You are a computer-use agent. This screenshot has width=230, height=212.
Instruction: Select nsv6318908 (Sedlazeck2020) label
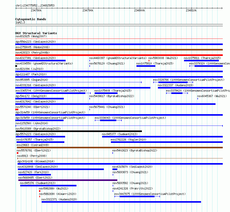pyautogui.click(x=38, y=167)
